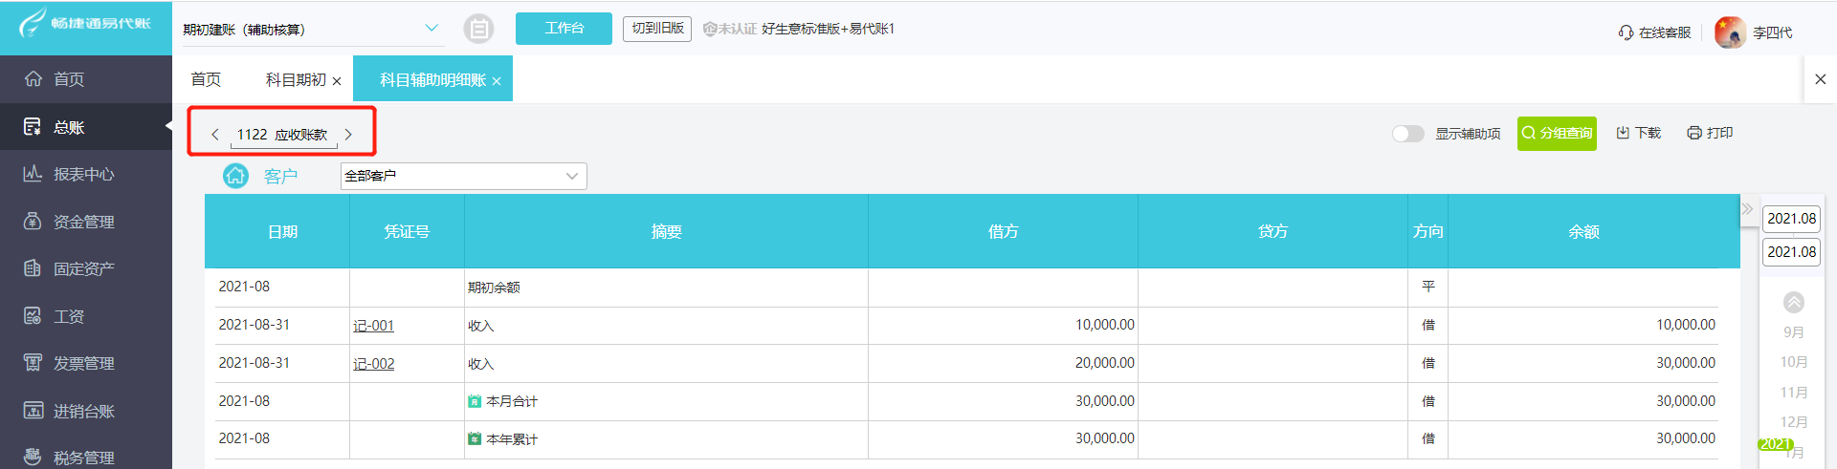Screen dimensions: 1837x469
Task: Click the 打印 printer icon
Action: pyautogui.click(x=1694, y=134)
